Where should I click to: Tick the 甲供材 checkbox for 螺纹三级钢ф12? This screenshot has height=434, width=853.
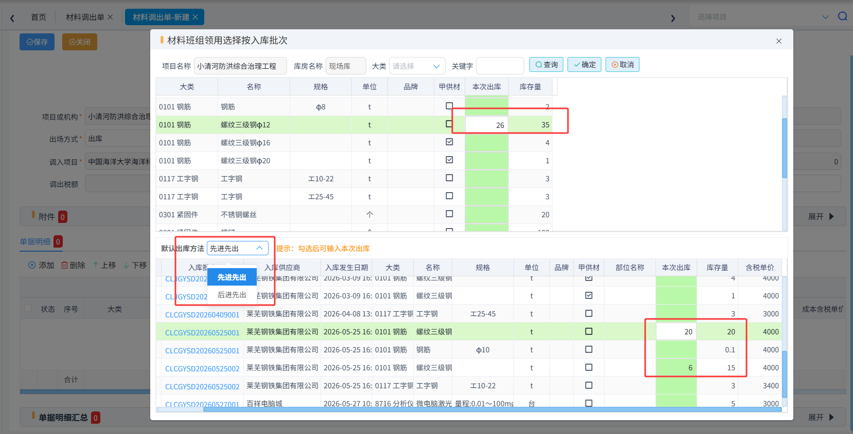point(449,124)
